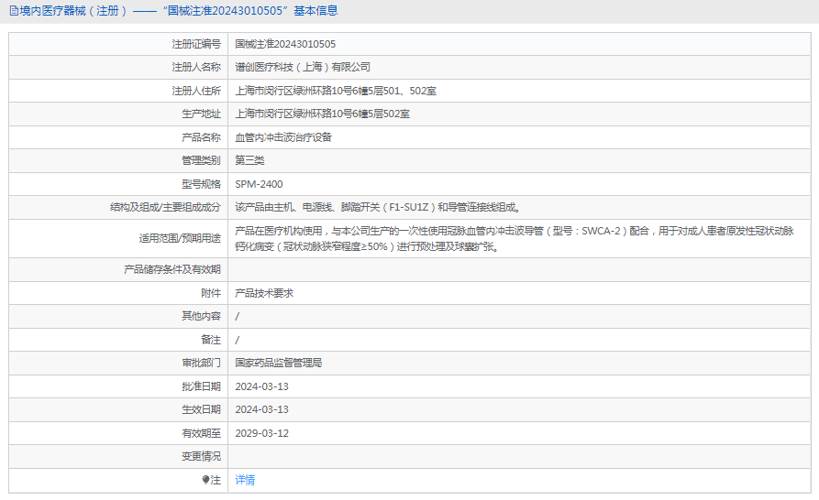Select the model value SPM-2400
This screenshot has height=500, width=819.
[x=259, y=184]
